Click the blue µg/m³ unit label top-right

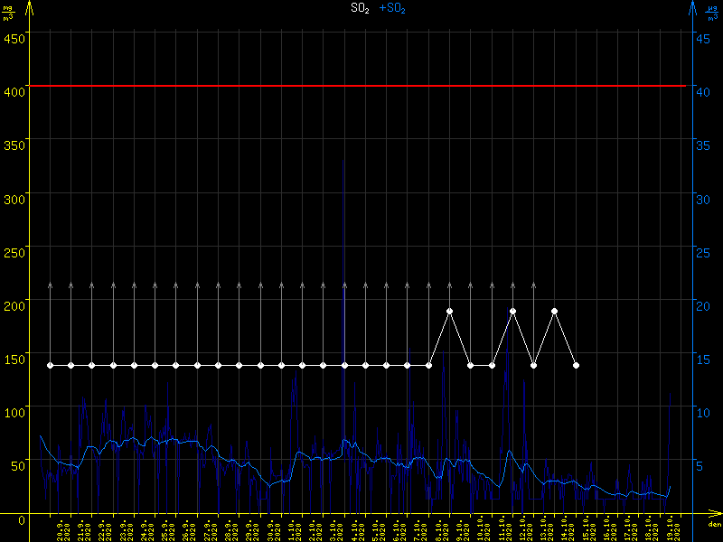pos(713,12)
